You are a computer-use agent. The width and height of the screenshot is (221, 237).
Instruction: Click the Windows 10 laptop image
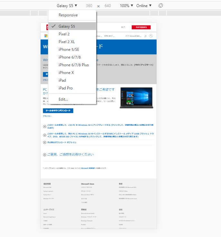point(137,98)
